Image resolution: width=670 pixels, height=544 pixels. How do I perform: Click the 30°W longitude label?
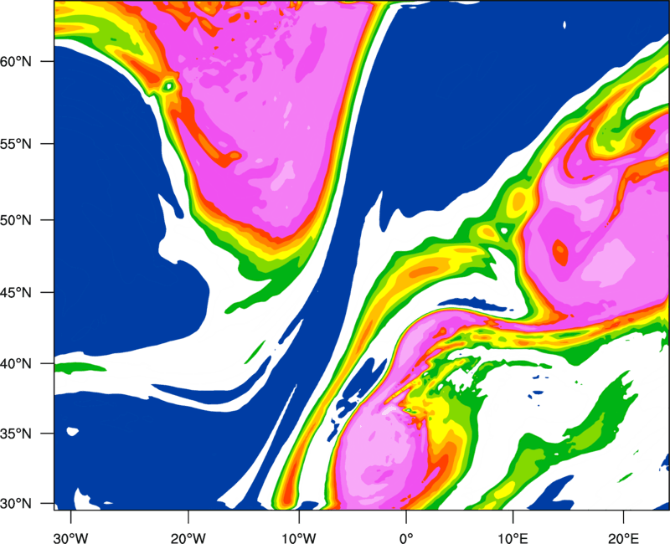pos(71,538)
